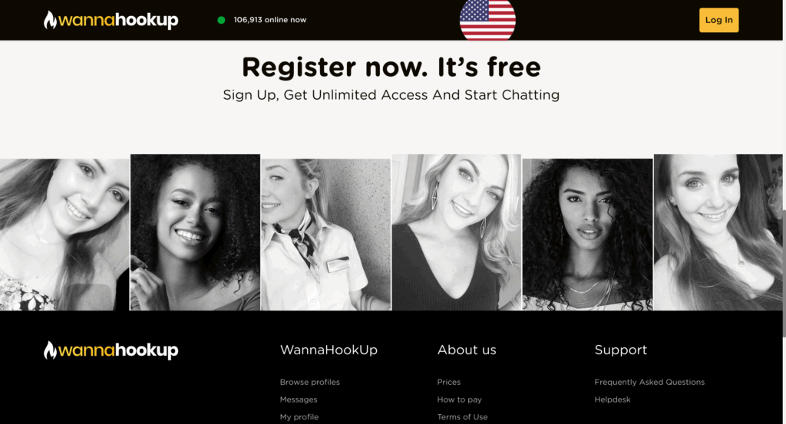Select first profile photo with floral top
The width and height of the screenshot is (786, 424).
tap(64, 235)
